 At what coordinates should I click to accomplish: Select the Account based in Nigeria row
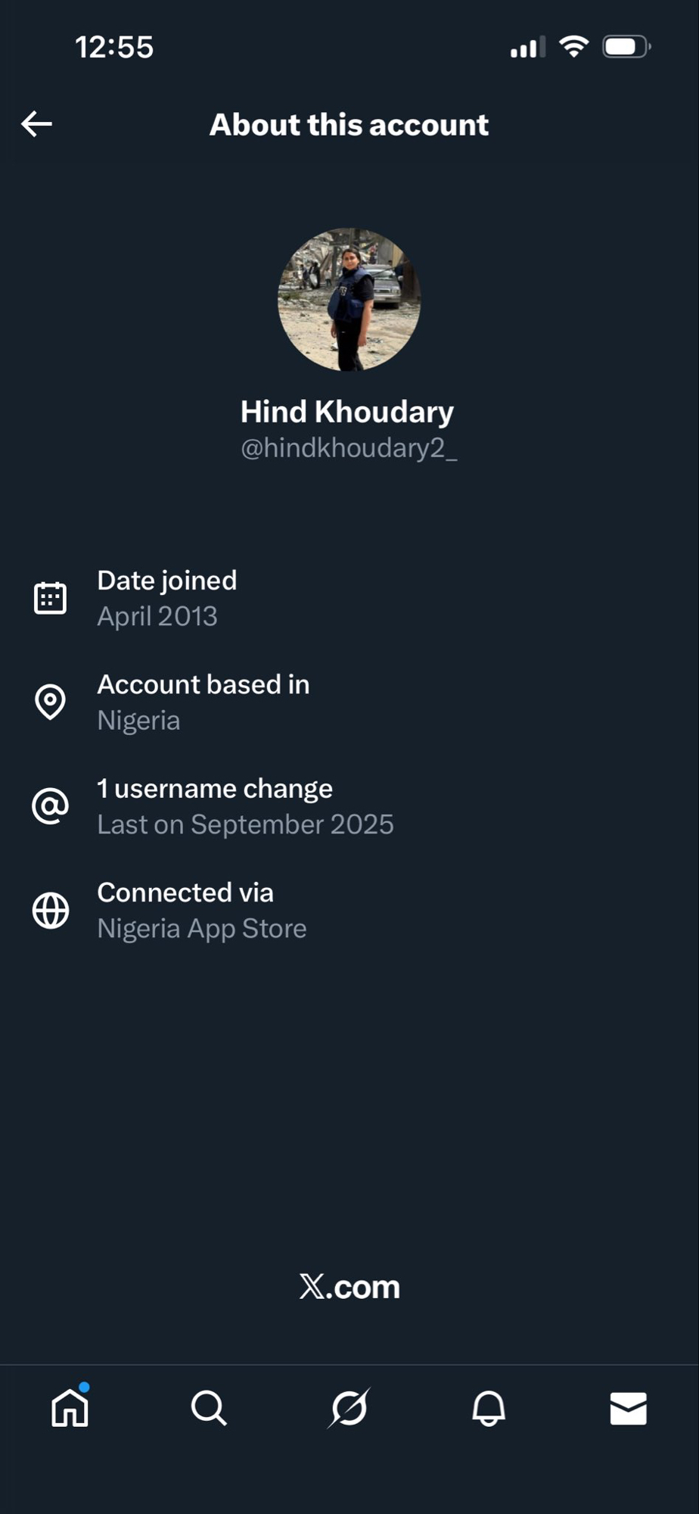point(203,702)
